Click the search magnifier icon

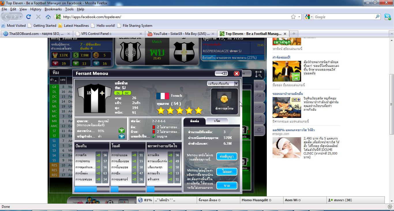pyautogui.click(x=378, y=17)
